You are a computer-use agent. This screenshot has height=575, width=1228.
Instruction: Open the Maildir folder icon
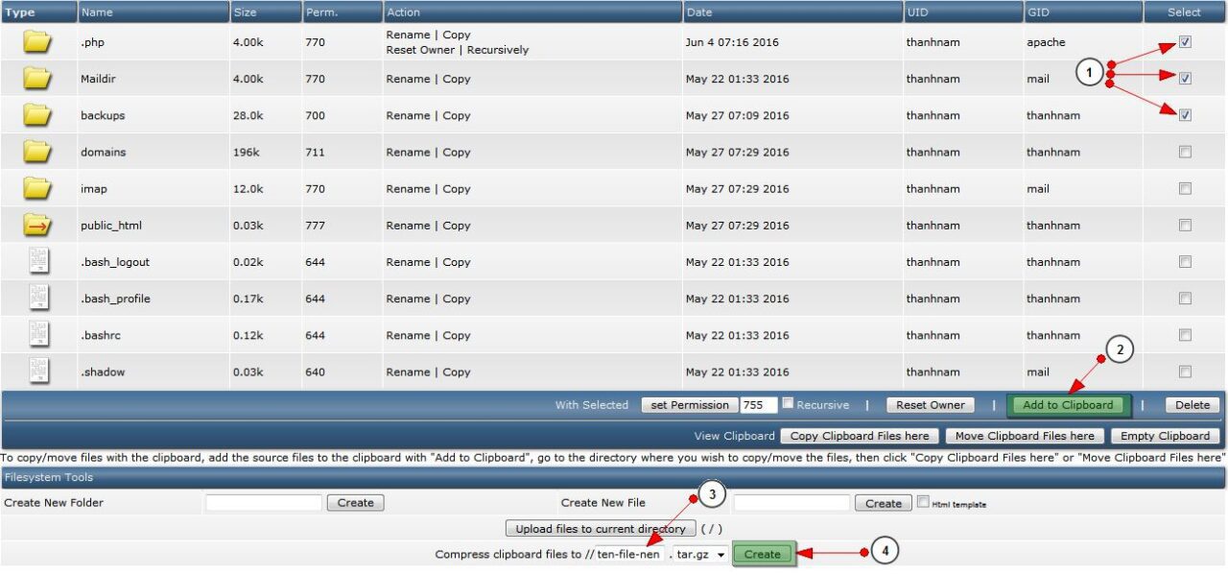click(37, 79)
